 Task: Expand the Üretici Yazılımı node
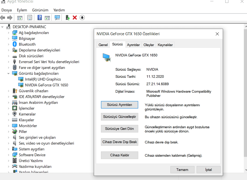pos(9,161)
